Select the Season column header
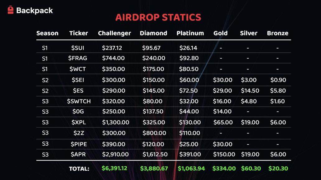The height and width of the screenshot is (180, 321). coord(47,33)
